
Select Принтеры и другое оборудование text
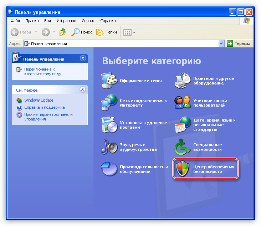pos(214,81)
